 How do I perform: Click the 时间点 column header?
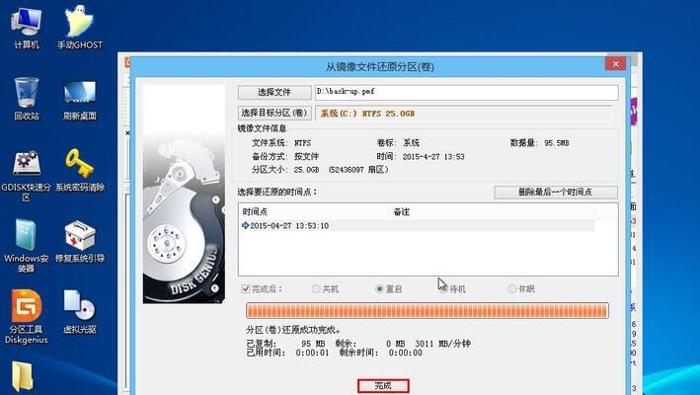click(315, 212)
